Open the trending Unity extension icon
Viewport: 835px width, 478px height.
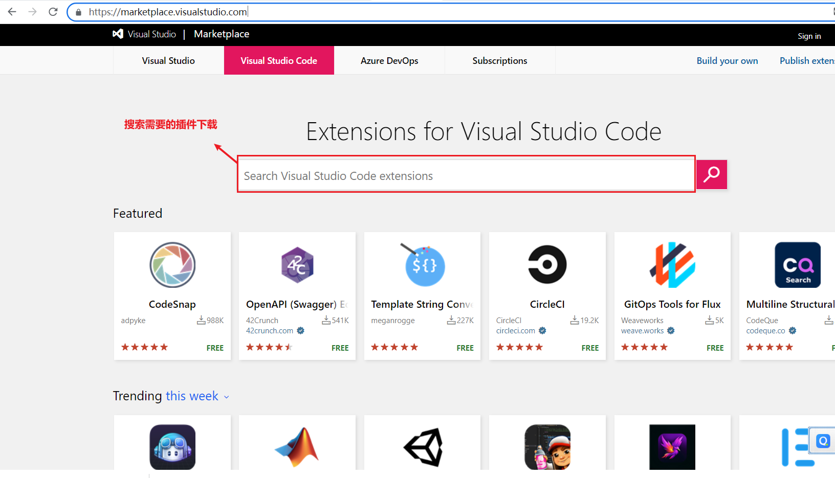pos(423,447)
